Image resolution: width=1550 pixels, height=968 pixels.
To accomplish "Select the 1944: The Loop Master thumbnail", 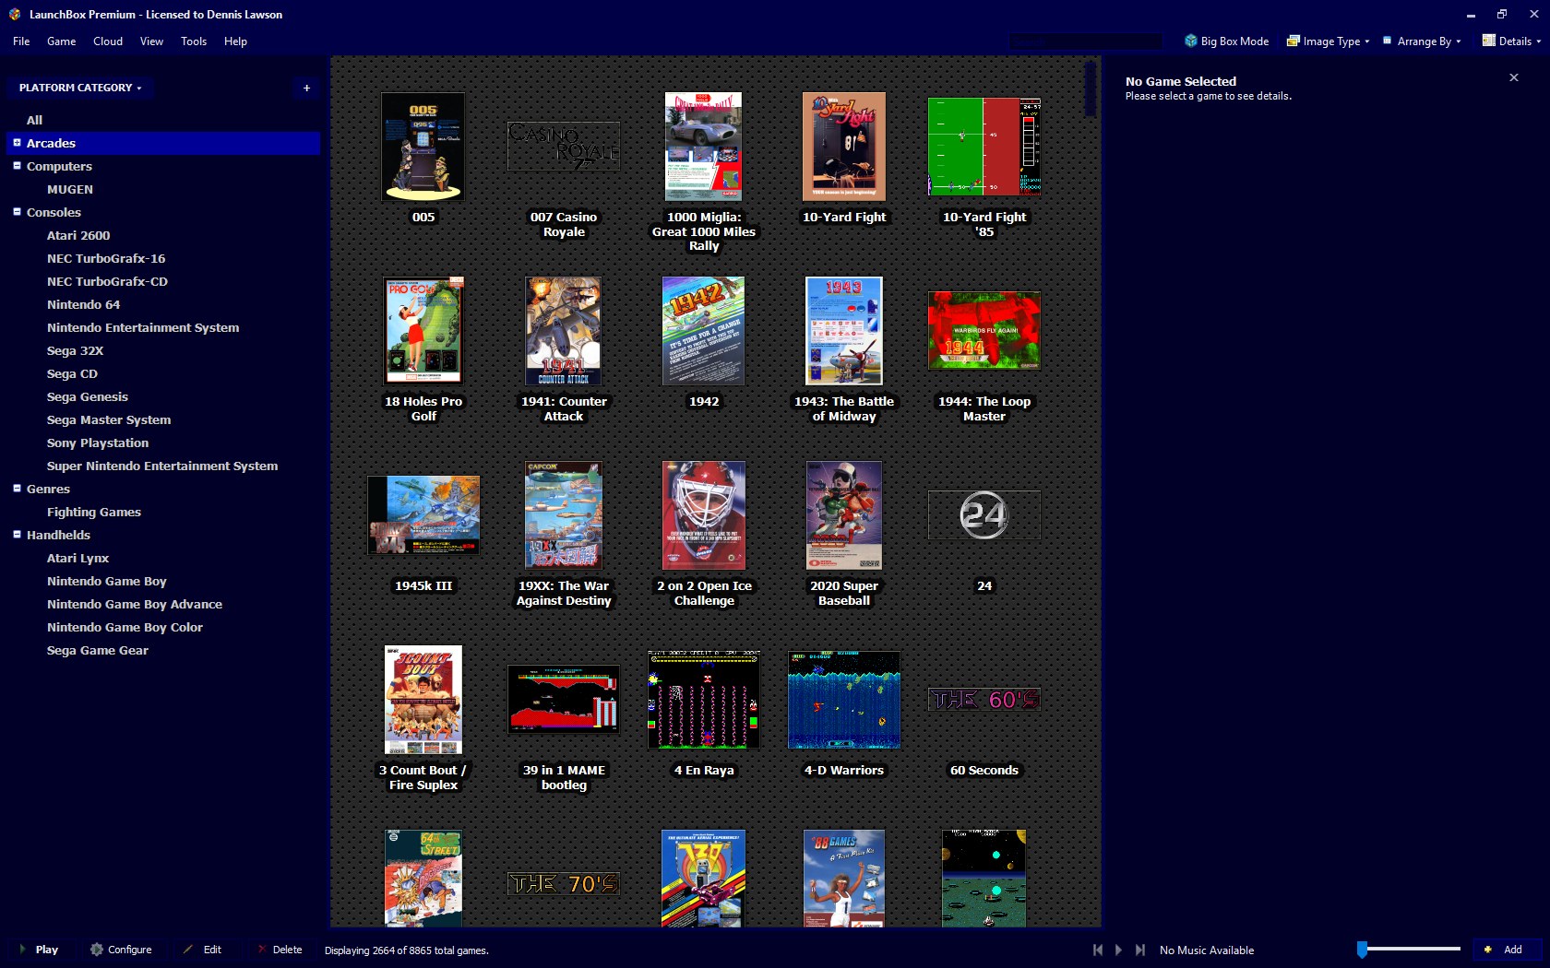I will [984, 331].
